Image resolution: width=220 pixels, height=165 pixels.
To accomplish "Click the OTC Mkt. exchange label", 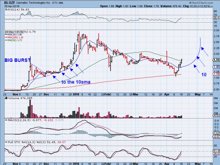I will pos(58,3).
